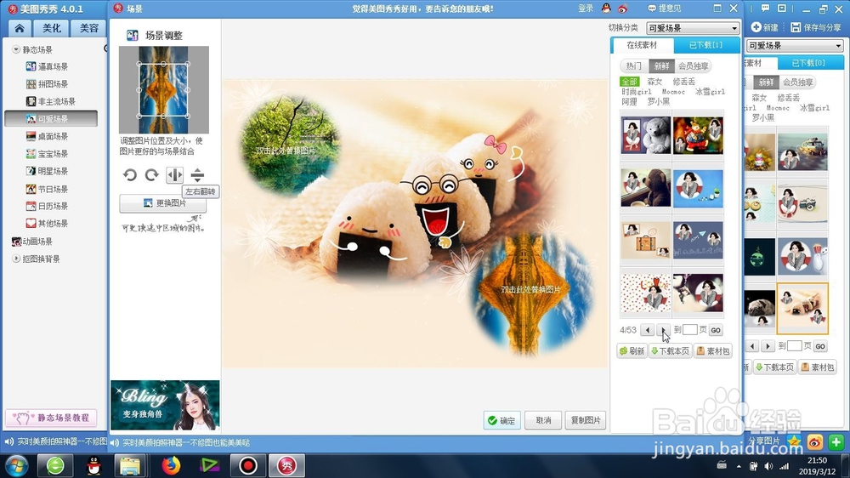This screenshot has height=478, width=850.
Task: Click the QQ penguin icon in title bar
Action: pyautogui.click(x=606, y=9)
